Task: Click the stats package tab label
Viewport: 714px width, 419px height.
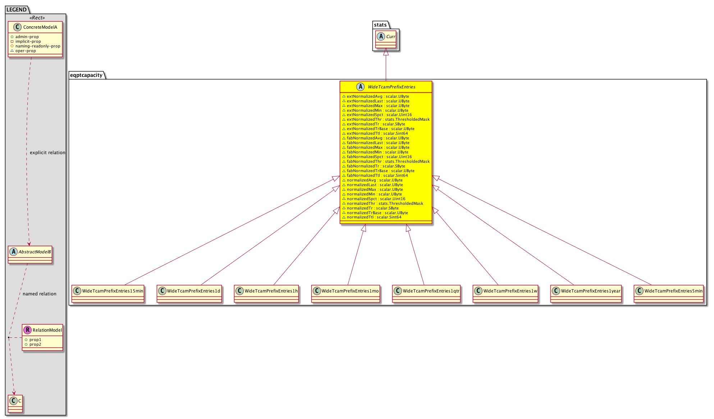Action: tap(380, 25)
